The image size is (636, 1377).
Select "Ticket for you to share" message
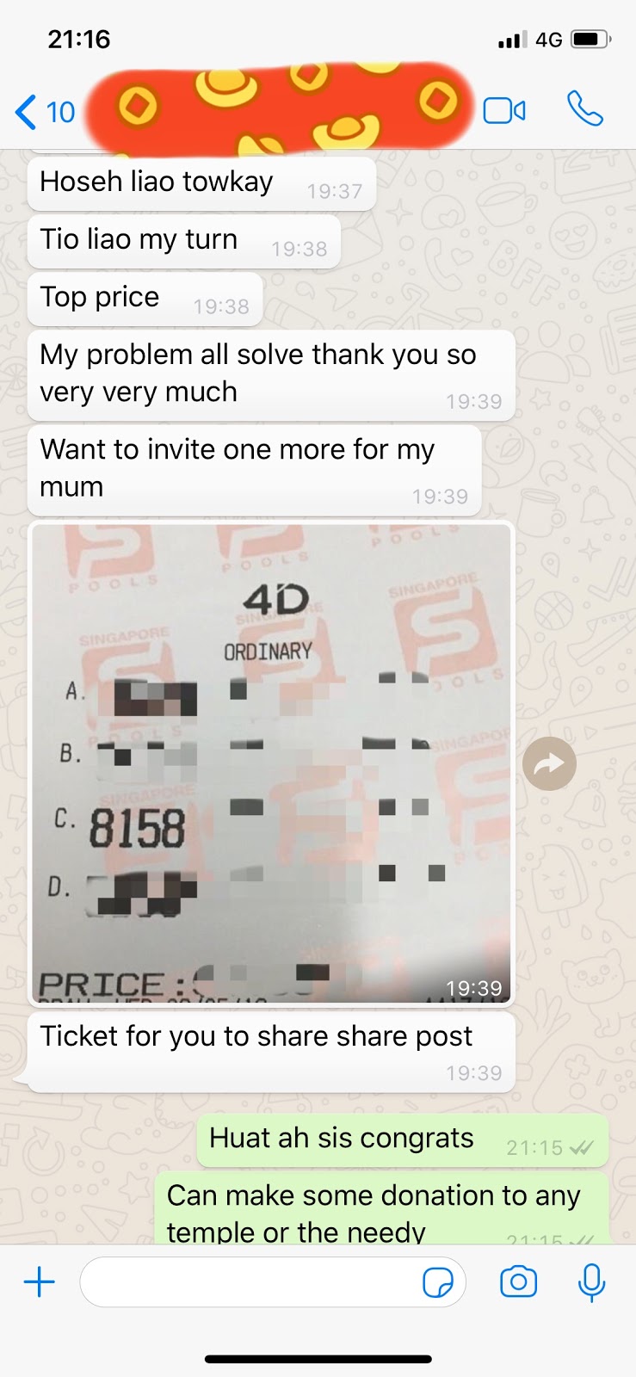pyautogui.click(x=271, y=1052)
